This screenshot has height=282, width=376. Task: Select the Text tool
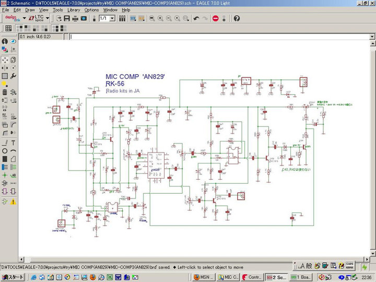pyautogui.click(x=13, y=143)
